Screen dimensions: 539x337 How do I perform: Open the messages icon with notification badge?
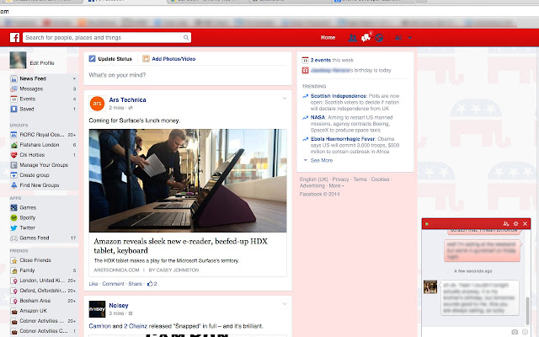(366, 37)
